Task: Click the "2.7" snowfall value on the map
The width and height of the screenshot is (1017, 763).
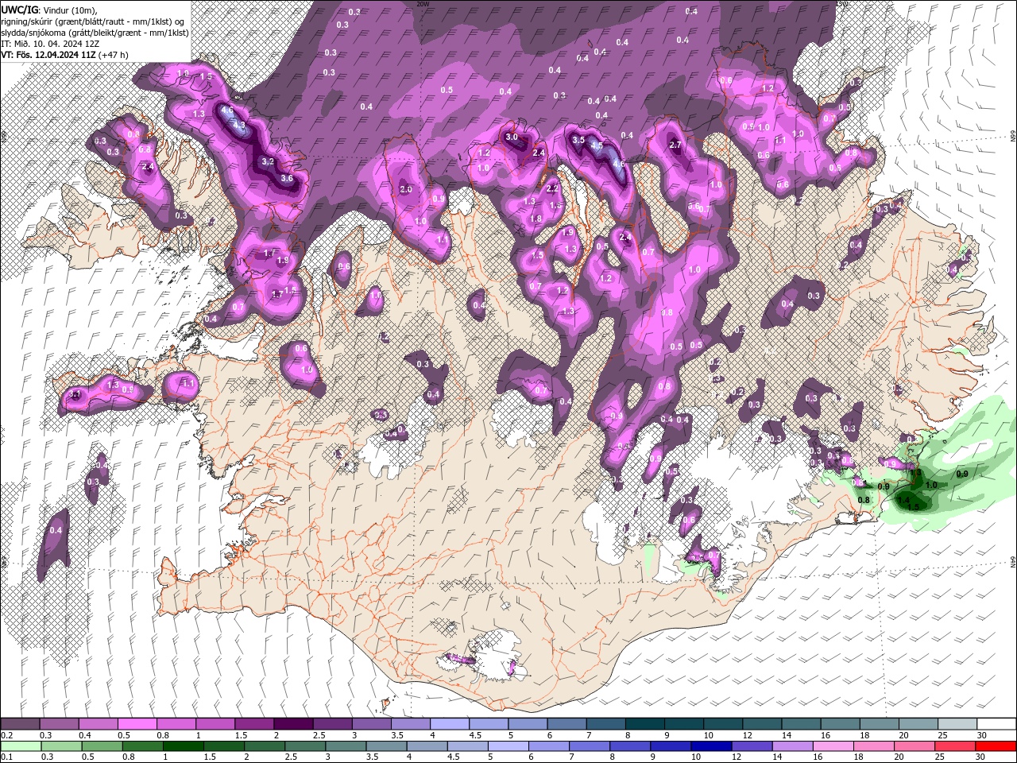Action: click(676, 145)
